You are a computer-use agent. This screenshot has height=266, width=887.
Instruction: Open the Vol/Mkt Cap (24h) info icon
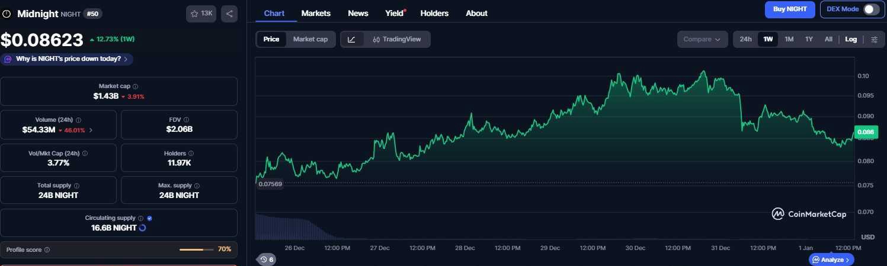click(x=85, y=153)
